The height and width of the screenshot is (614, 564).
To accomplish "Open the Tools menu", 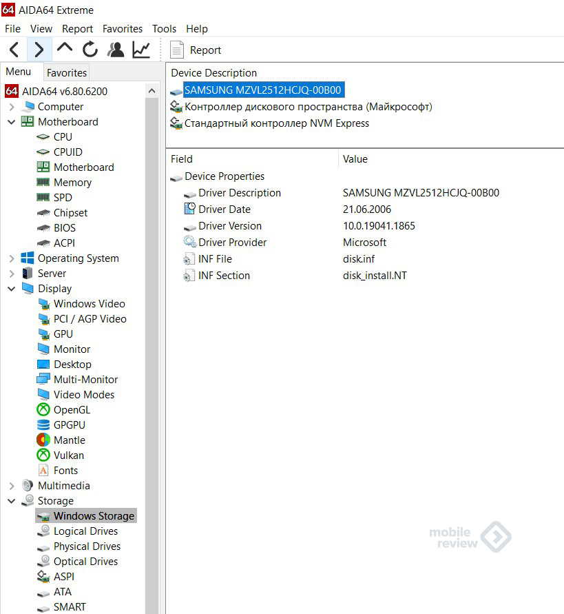I will coord(164,29).
